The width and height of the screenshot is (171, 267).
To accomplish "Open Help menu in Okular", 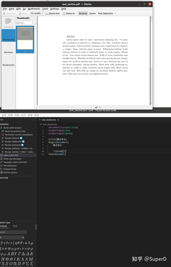I will (64, 9).
